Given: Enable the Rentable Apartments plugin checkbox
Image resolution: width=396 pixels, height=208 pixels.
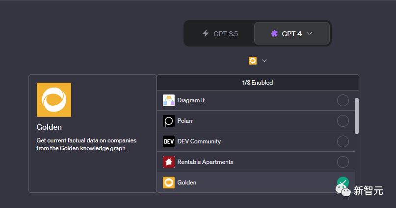Looking at the screenshot, I should pyautogui.click(x=343, y=162).
